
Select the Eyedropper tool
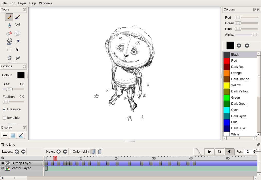tap(17, 41)
